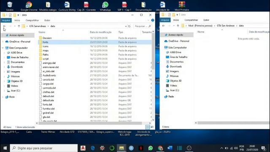This screenshot has width=270, height=152.
Task: Click Back arrow in right Explorer window
Action: [x=163, y=26]
